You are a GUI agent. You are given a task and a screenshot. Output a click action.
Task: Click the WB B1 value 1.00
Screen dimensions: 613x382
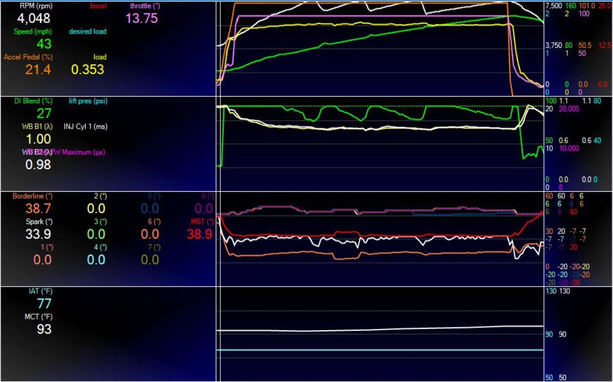pyautogui.click(x=38, y=139)
